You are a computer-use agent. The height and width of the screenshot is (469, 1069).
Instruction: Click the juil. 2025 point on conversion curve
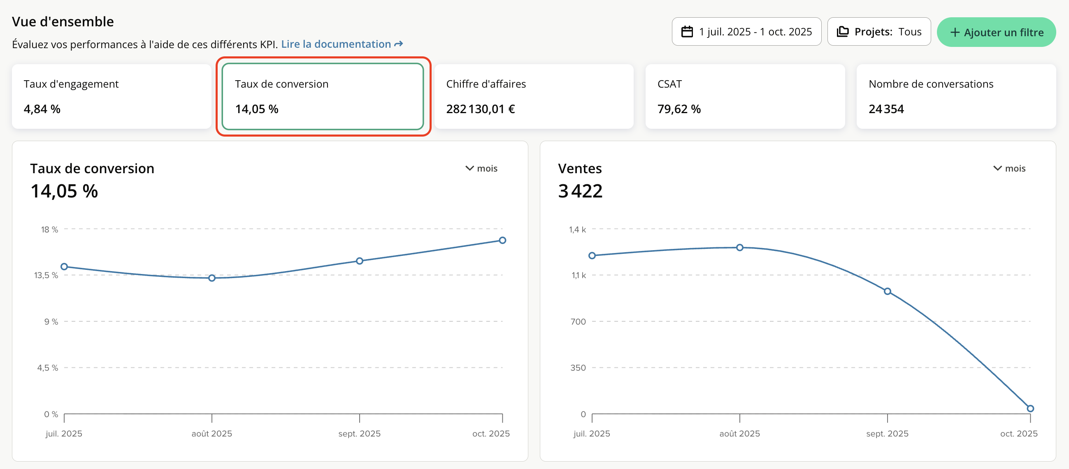click(x=64, y=267)
